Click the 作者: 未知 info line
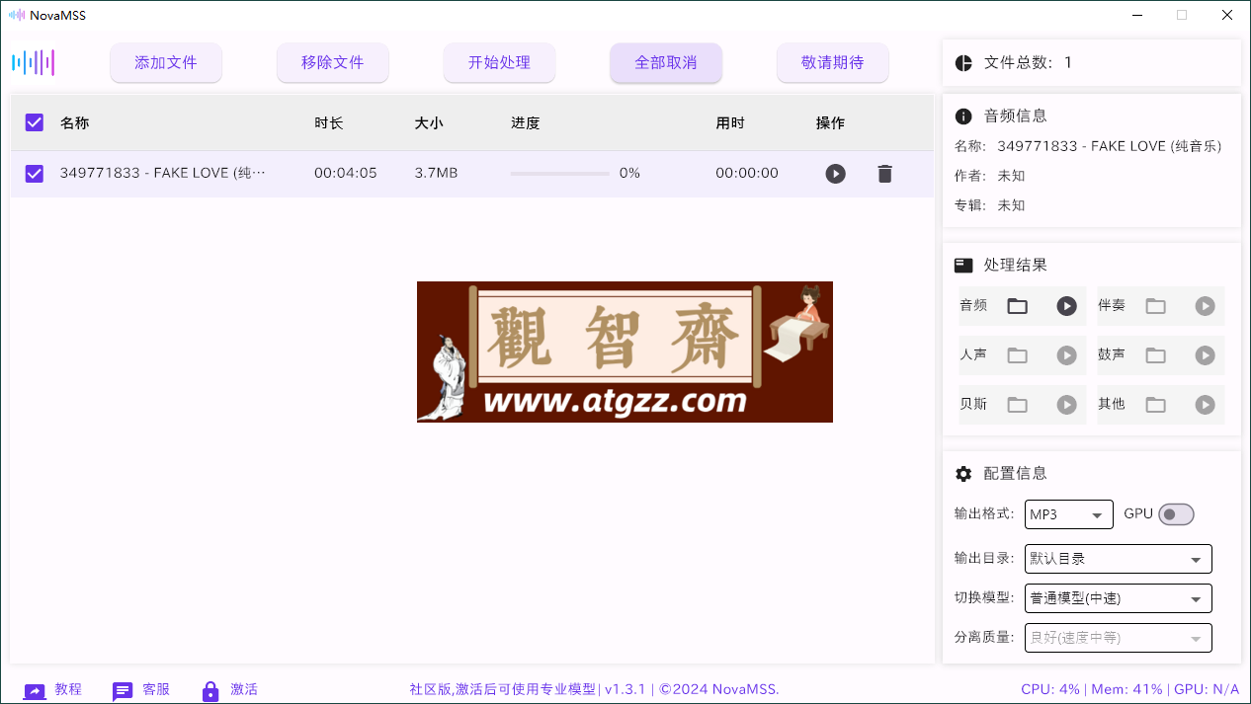The image size is (1251, 704). point(990,176)
